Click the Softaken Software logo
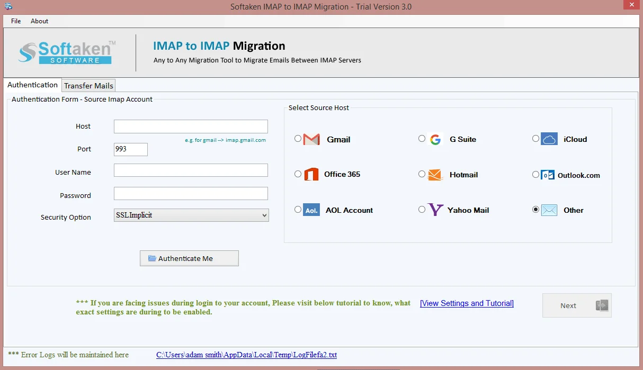 point(67,52)
